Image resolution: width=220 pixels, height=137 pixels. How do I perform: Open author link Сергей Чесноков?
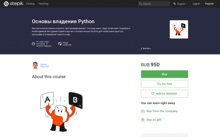tap(44, 65)
